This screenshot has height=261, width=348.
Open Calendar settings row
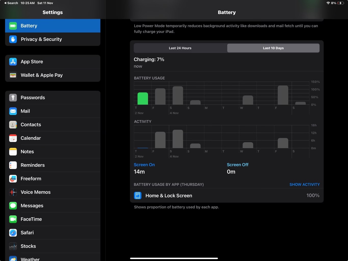click(x=53, y=138)
